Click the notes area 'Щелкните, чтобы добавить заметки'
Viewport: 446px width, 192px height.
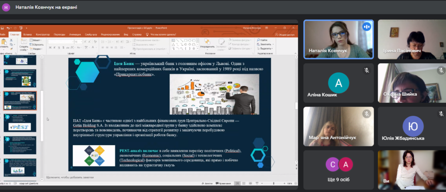pyautogui.click(x=70, y=177)
